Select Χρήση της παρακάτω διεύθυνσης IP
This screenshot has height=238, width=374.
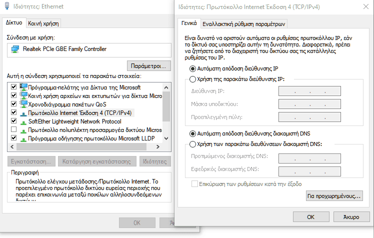192,79
